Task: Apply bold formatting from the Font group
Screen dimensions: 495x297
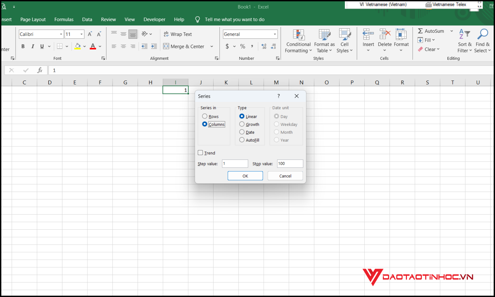Action: tap(23, 46)
